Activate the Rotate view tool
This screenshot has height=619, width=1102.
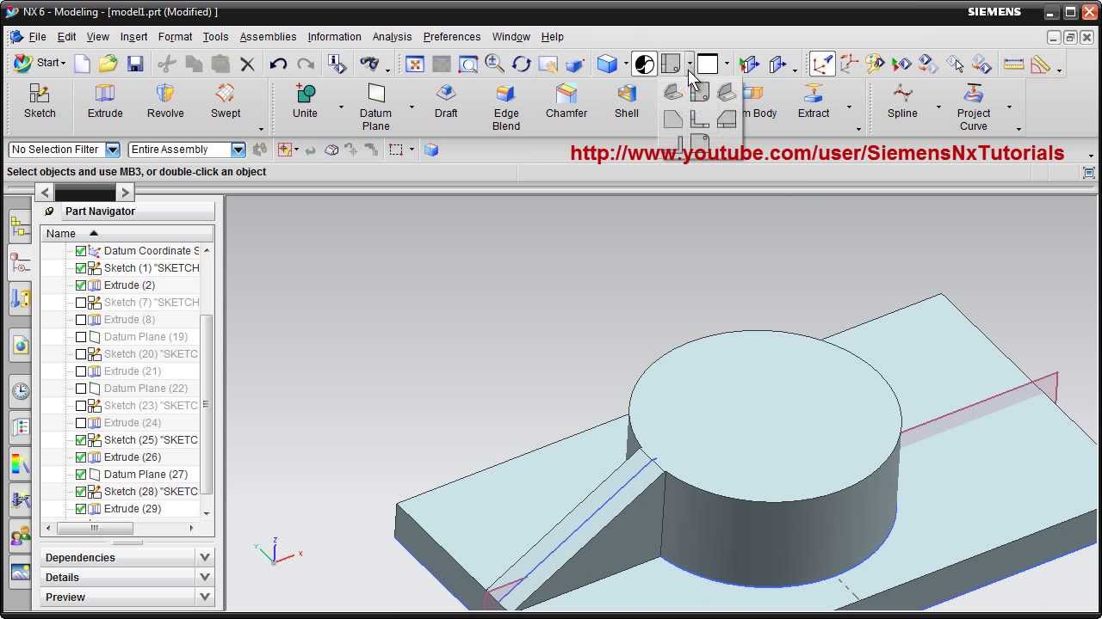521,64
